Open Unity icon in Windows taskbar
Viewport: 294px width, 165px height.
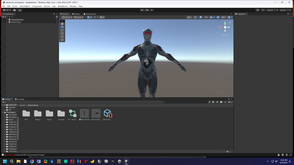[x=126, y=161]
